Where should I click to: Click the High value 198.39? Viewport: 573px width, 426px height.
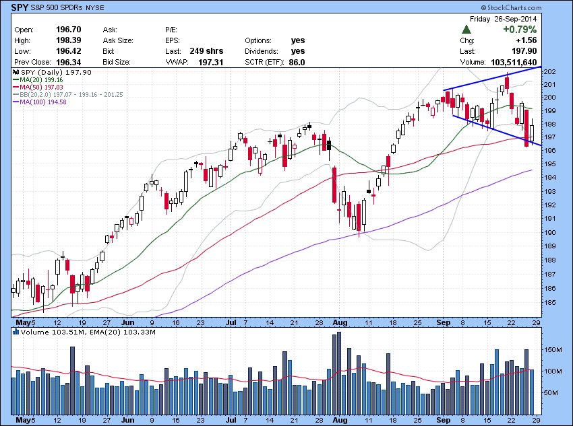pyautogui.click(x=68, y=40)
